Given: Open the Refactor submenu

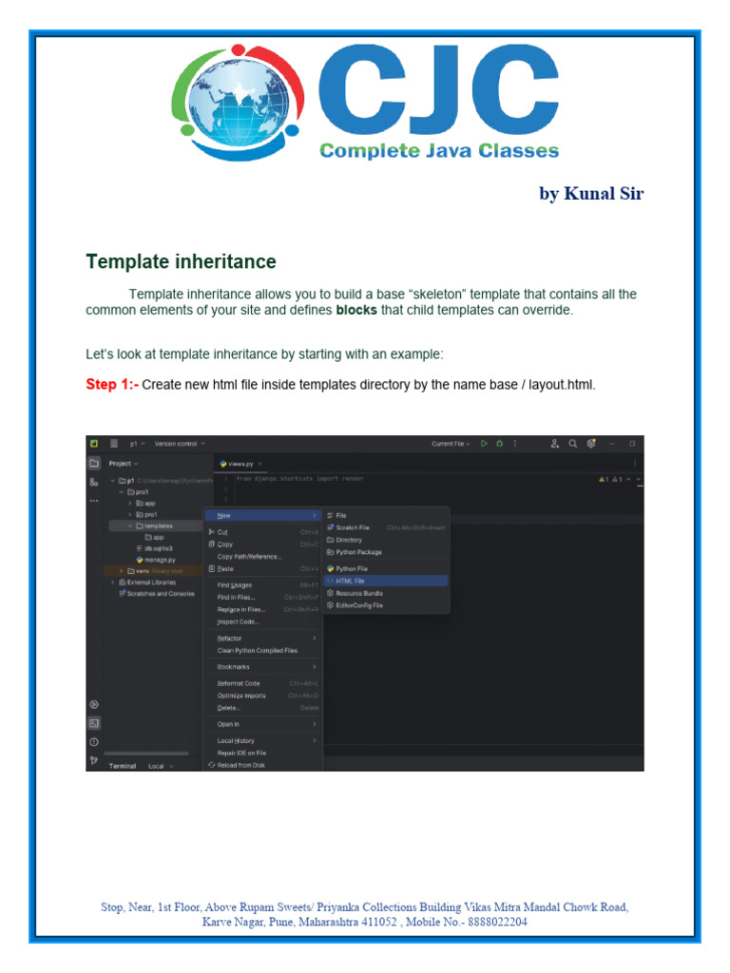Looking at the screenshot, I should click(x=263, y=639).
